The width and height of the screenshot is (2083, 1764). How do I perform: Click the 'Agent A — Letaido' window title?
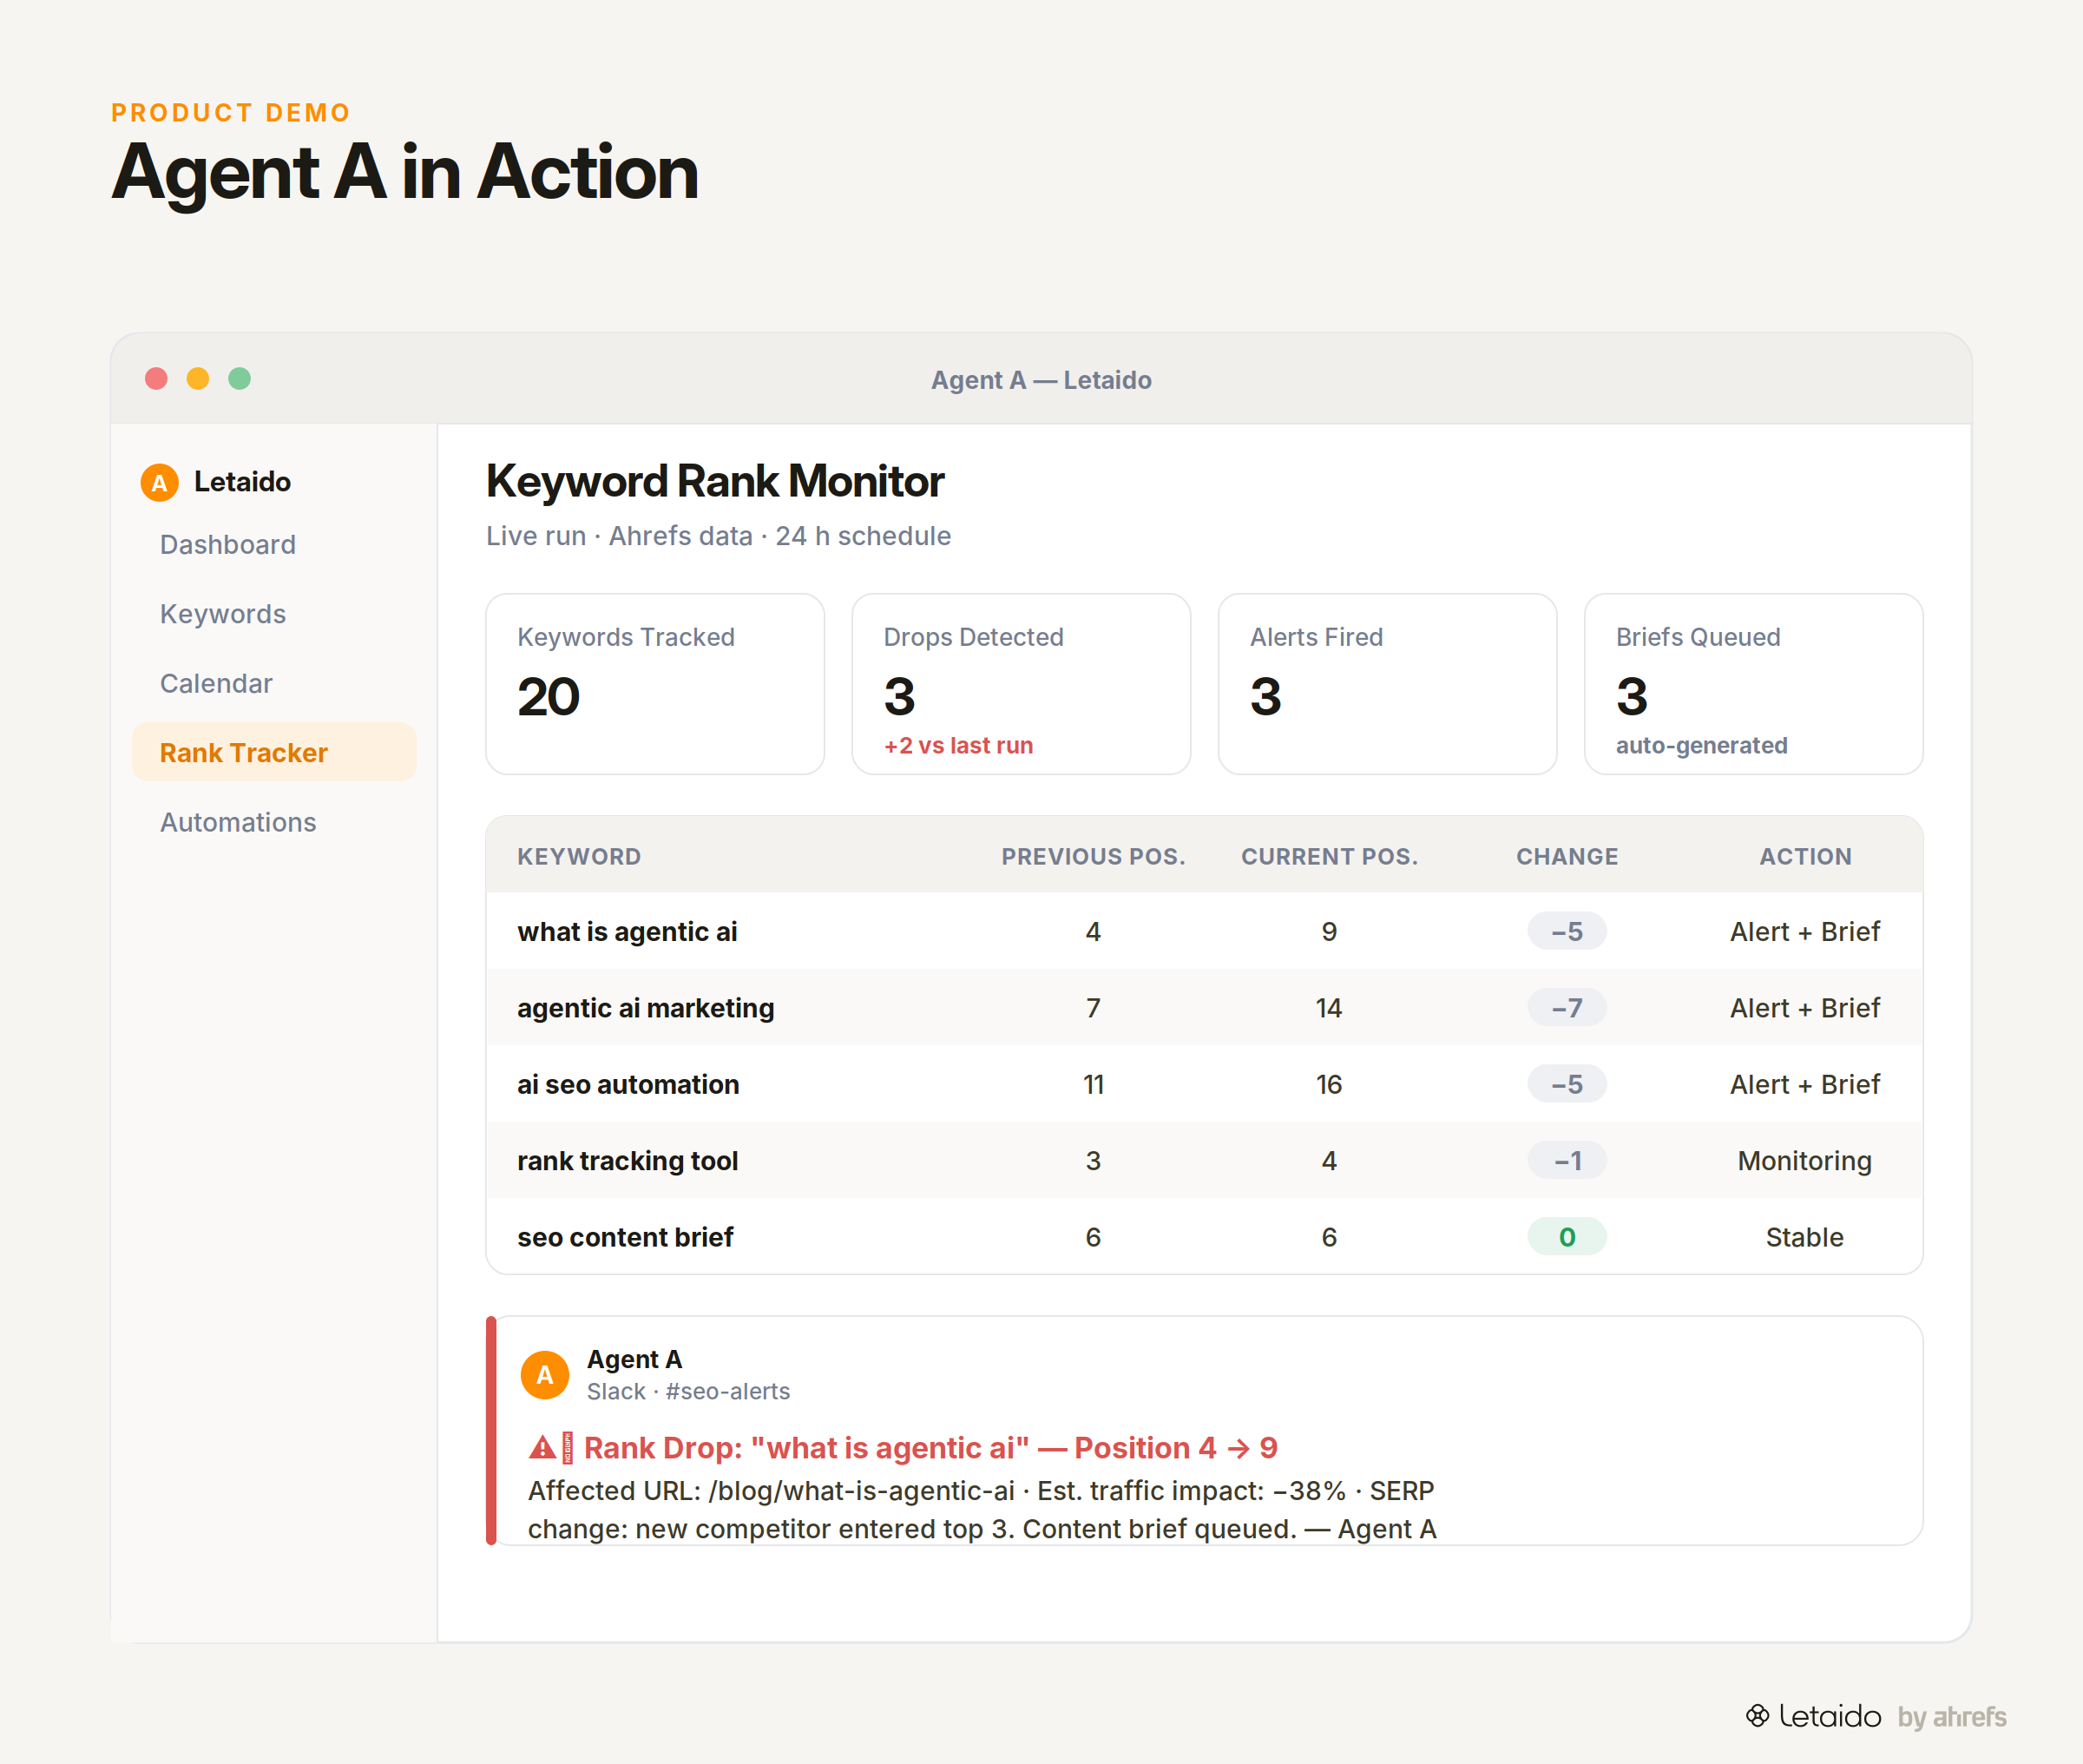tap(1041, 380)
